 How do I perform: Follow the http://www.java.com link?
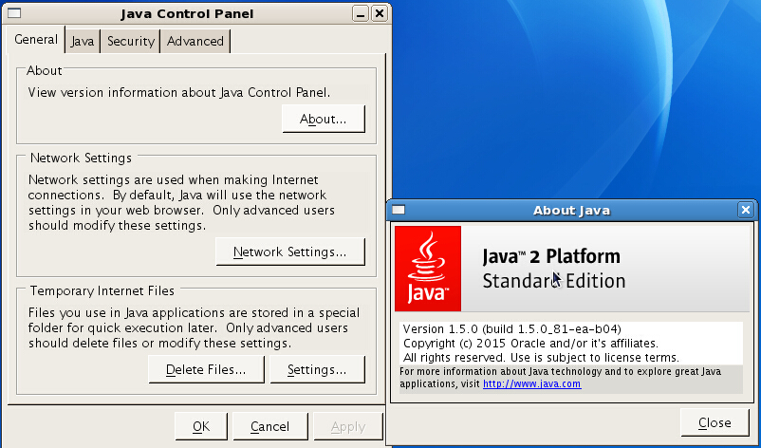(x=531, y=384)
